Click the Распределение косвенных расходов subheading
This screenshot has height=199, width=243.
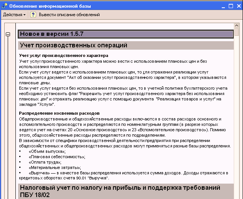[x=59, y=113]
